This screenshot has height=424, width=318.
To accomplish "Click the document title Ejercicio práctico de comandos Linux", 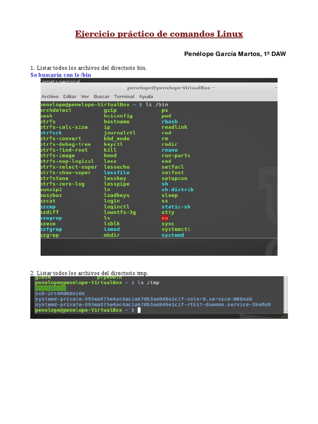I will 159,34.
